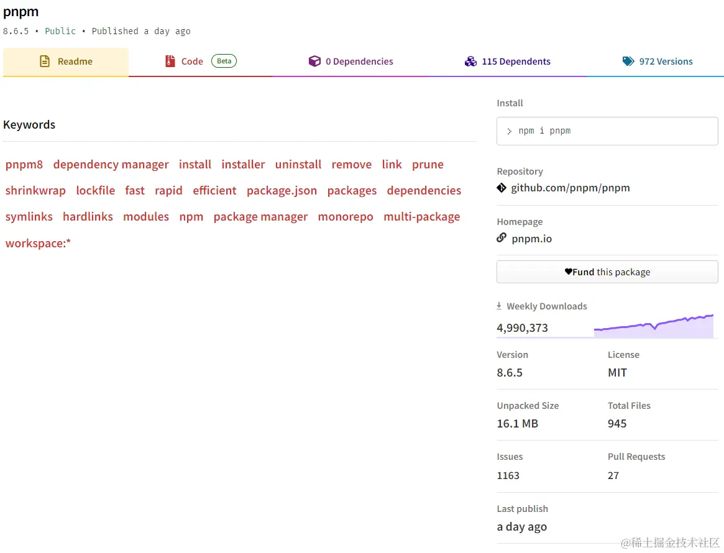Click the dependencies keyword
Image resolution: width=724 pixels, height=553 pixels.
pyautogui.click(x=424, y=191)
